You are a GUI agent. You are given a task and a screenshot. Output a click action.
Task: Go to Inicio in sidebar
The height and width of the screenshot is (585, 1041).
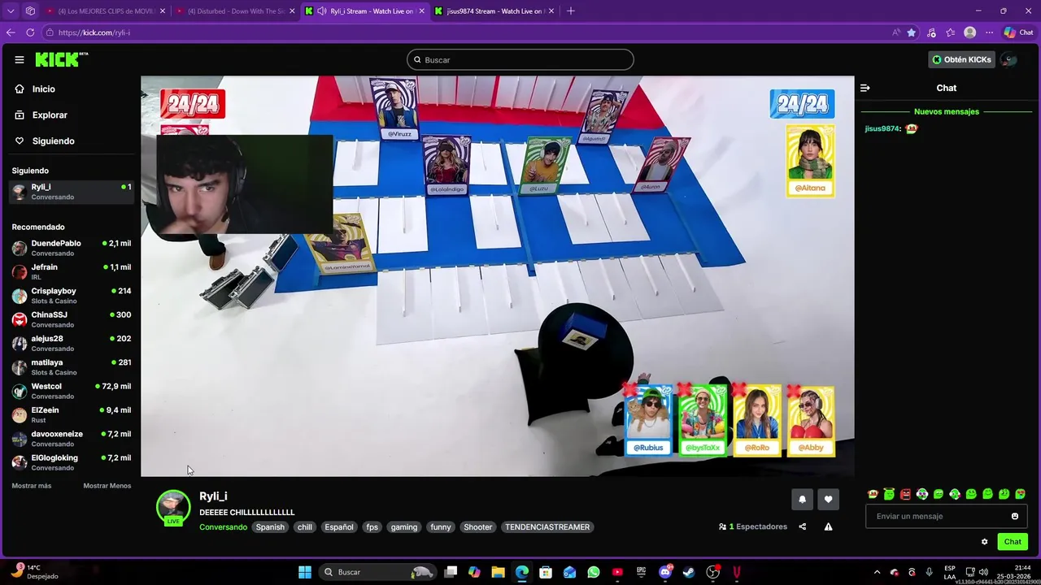tap(43, 89)
